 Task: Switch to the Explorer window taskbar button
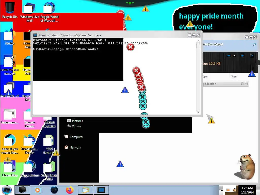coord(86,190)
